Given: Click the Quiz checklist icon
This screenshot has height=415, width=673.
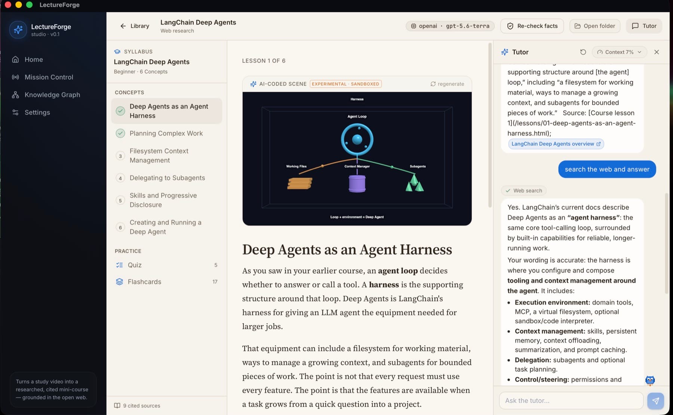Looking at the screenshot, I should [x=119, y=265].
